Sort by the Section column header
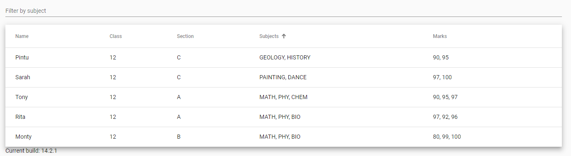The height and width of the screenshot is (156, 571). click(185, 36)
